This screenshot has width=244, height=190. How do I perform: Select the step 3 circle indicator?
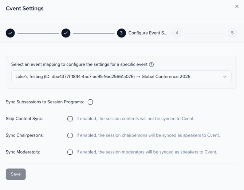pos(121,33)
